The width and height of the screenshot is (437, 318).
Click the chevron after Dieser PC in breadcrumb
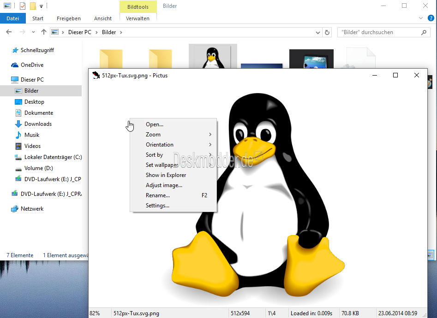point(96,32)
